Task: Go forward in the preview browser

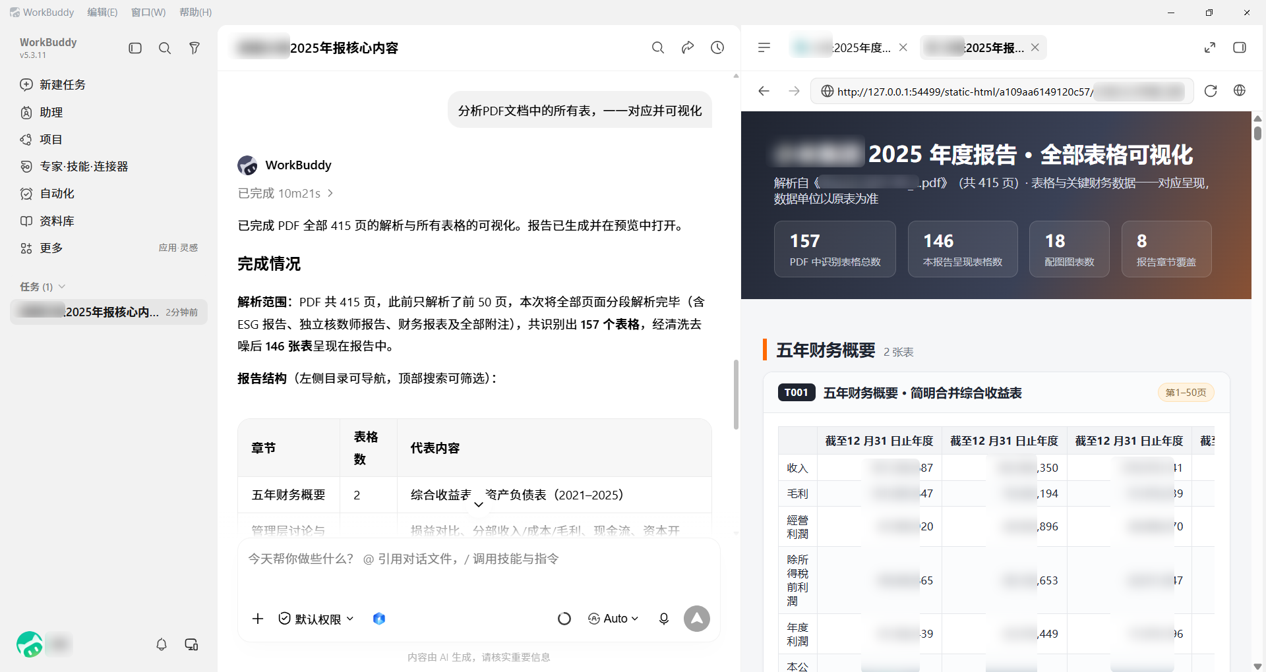Action: 794,91
